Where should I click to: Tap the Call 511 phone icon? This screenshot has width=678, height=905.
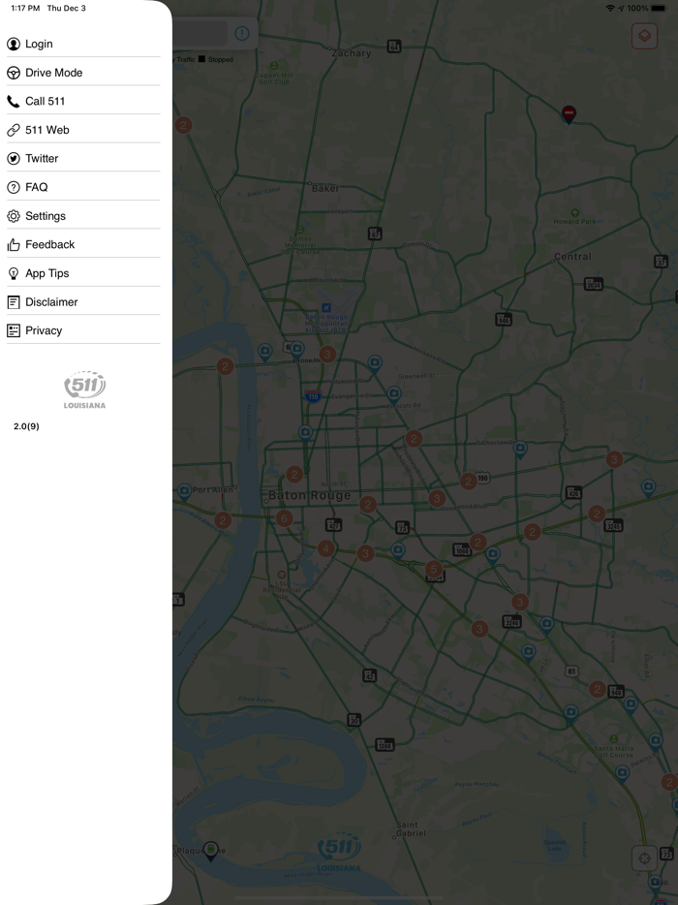[x=14, y=101]
